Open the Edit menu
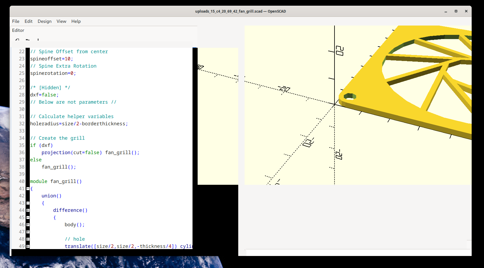This screenshot has width=484, height=268. 29,21
